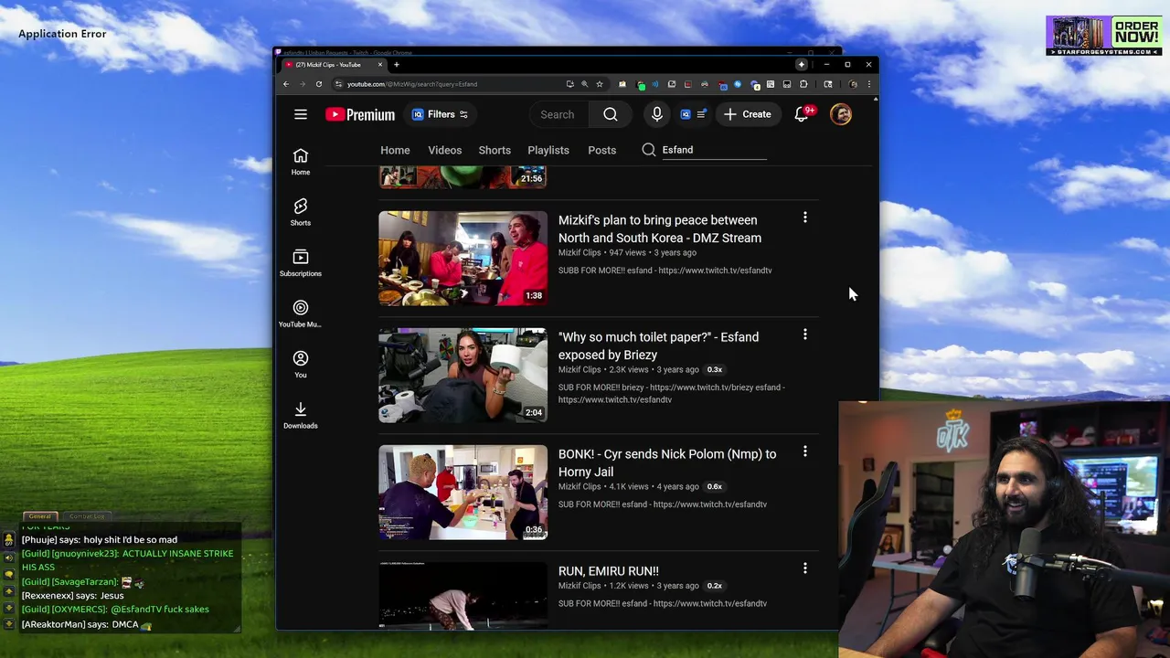Open thumbnail of the toilet paper video
Screen dimensions: 1170x658
click(463, 376)
